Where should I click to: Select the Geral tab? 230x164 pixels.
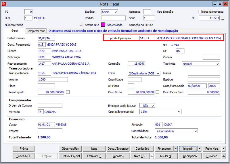[x=15, y=30]
